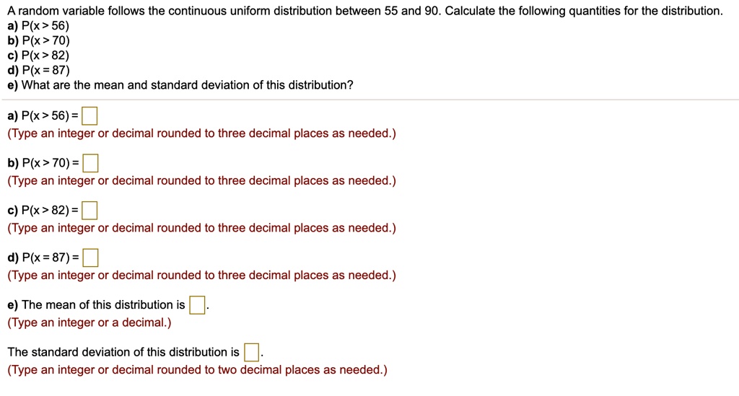The height and width of the screenshot is (396, 739).
Task: Click the red instruction below part c answer
Action: [x=202, y=228]
